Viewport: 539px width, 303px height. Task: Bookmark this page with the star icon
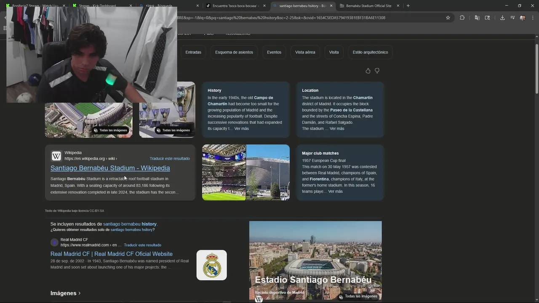[448, 18]
